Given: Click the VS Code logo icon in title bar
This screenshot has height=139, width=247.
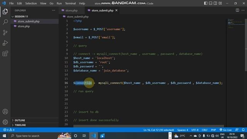Looking at the screenshot, I should point(4,3).
